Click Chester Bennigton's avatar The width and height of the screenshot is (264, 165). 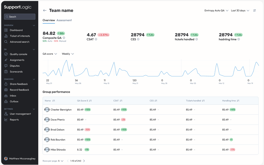pyautogui.click(x=47, y=110)
